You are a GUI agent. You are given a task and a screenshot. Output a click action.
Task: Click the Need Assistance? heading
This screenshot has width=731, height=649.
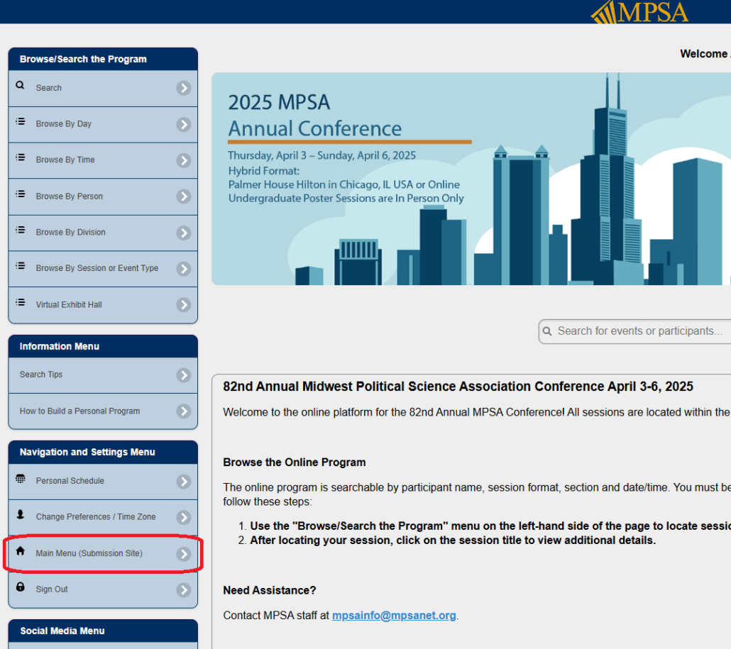[270, 590]
